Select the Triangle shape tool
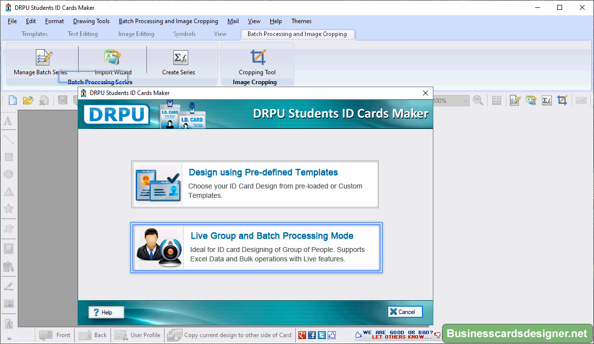The image size is (594, 344). (8, 191)
